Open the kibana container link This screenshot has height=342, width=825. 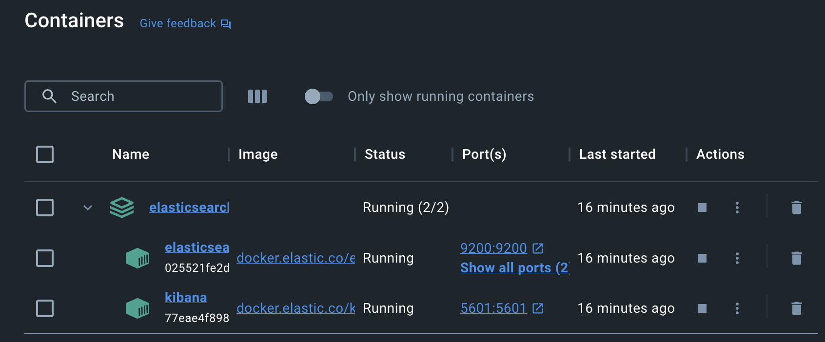186,298
